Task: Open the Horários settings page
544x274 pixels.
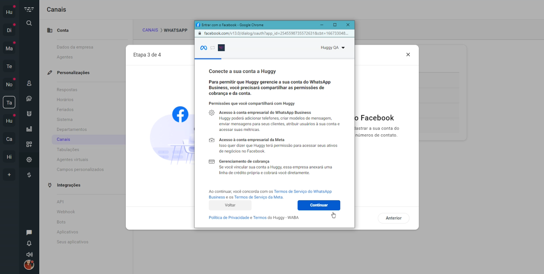Action: tap(65, 100)
